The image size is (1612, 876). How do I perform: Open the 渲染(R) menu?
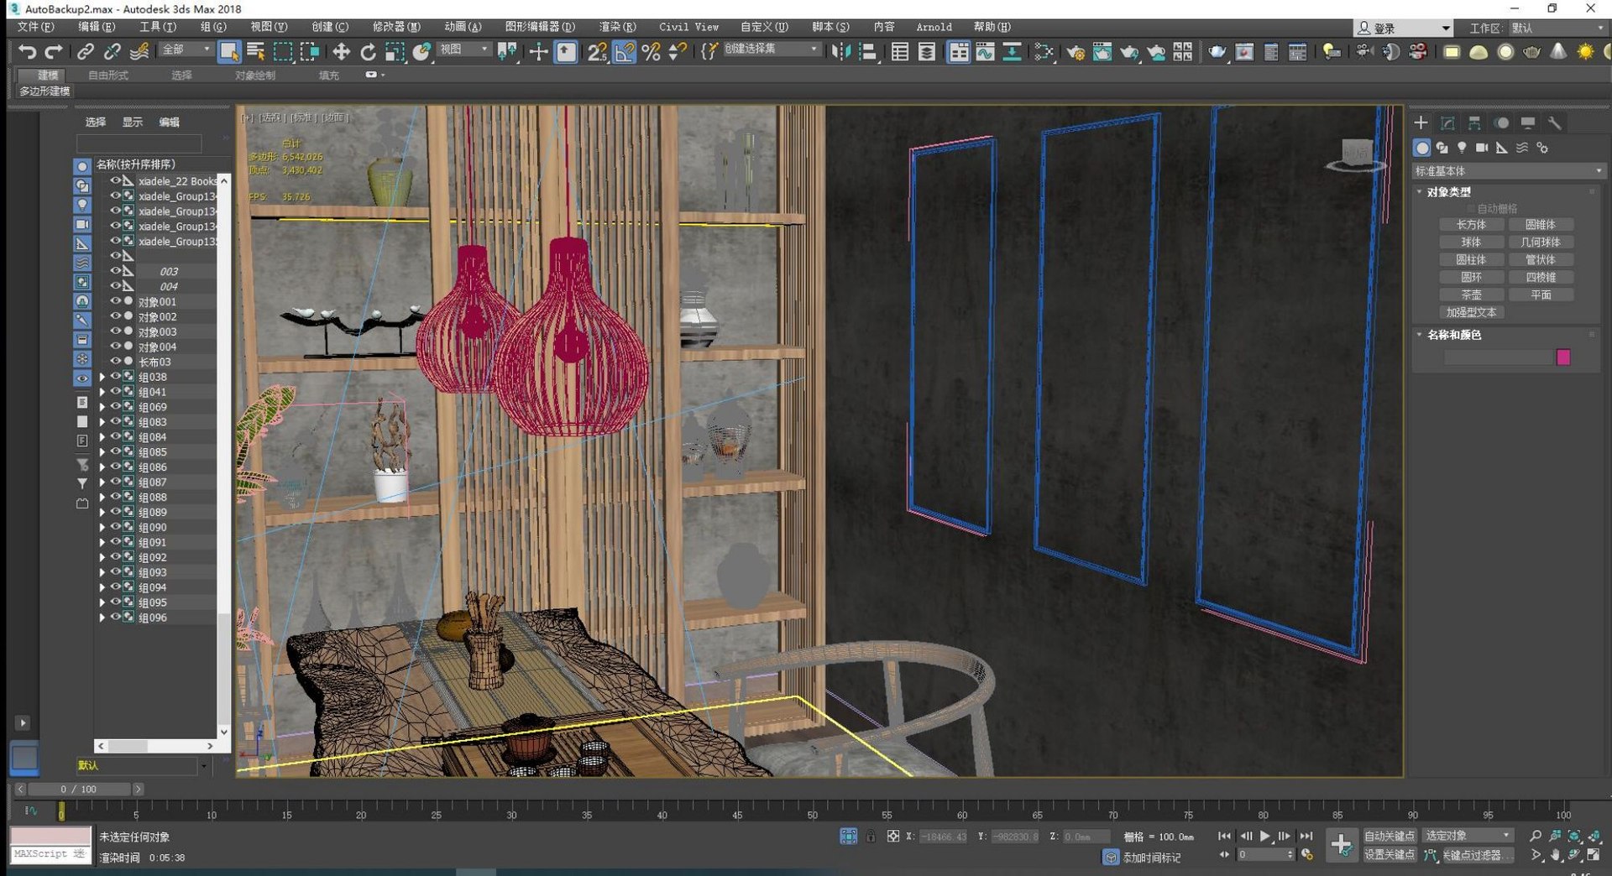(617, 27)
